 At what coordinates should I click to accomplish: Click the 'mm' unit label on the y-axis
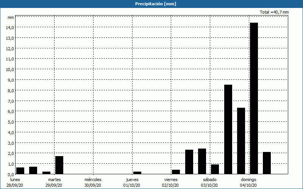pos(11,17)
